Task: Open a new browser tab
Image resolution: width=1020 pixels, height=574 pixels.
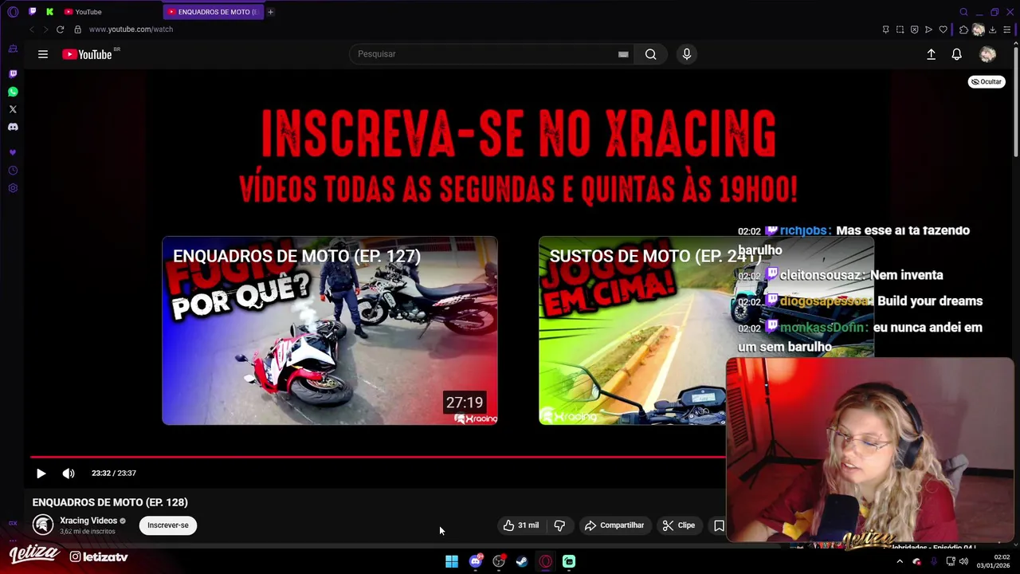Action: [x=271, y=12]
